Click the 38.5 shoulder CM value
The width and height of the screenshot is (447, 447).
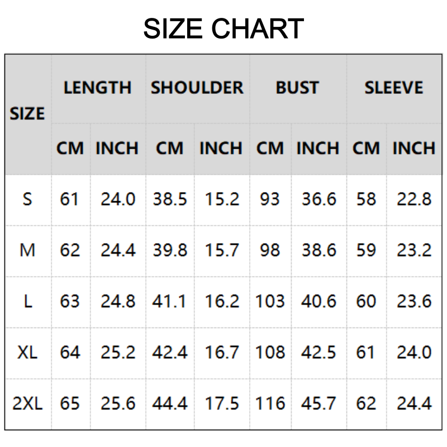coord(170,199)
